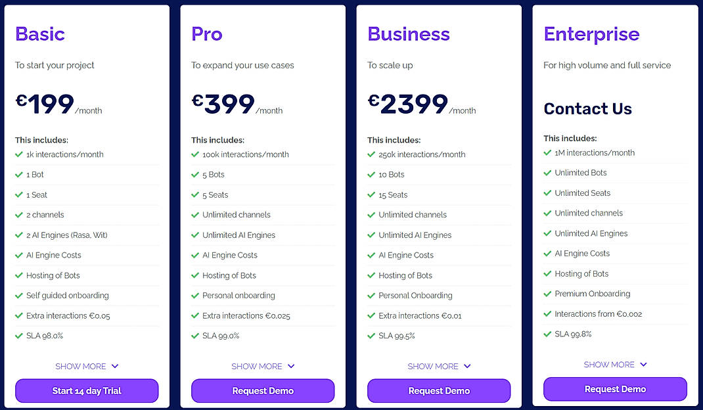Select the checkmark beside Premium Onboarding
The image size is (703, 410).
pos(547,294)
